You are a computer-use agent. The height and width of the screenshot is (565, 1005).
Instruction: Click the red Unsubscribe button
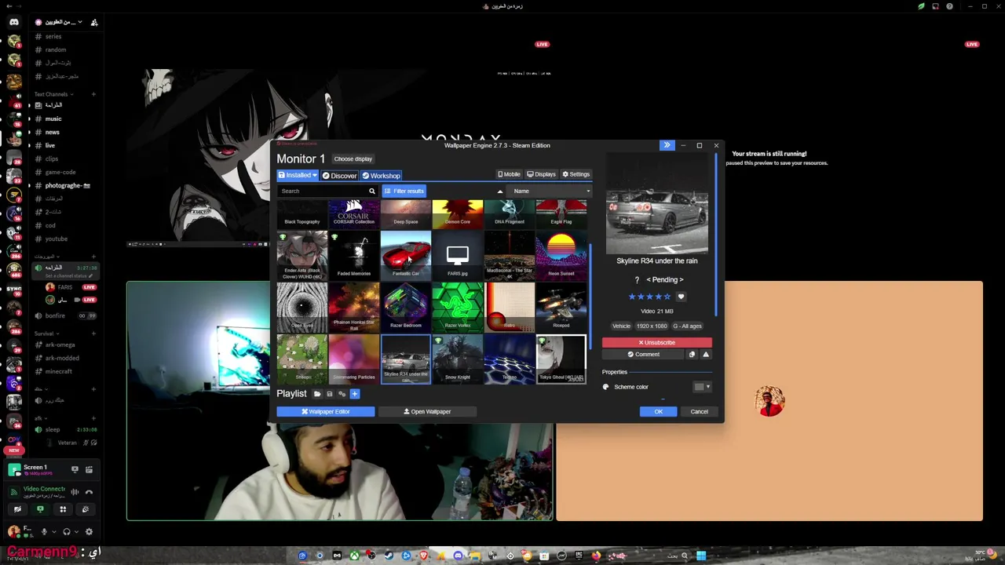[657, 342]
